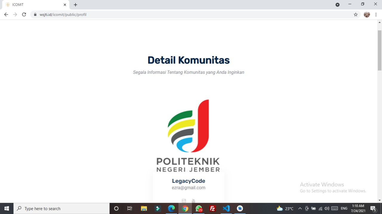Open Task View on the taskbar

point(130,208)
